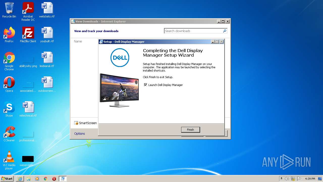Close the Dell Display Manager Setup window
Image resolution: width=323 pixels, height=182 pixels.
click(x=222, y=42)
